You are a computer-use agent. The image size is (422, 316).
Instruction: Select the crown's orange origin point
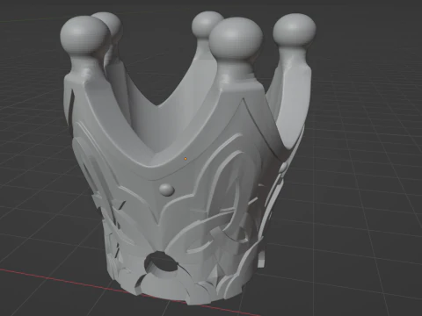click(x=186, y=159)
